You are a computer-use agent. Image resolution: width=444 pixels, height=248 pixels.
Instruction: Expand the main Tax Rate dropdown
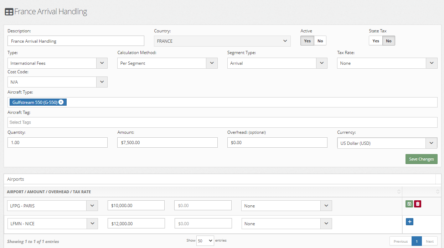pos(387,63)
